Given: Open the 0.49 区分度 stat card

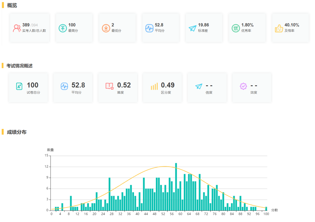Looking at the screenshot, I should point(162,88).
